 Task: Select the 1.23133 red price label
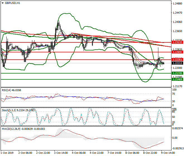click(x=177, y=42)
